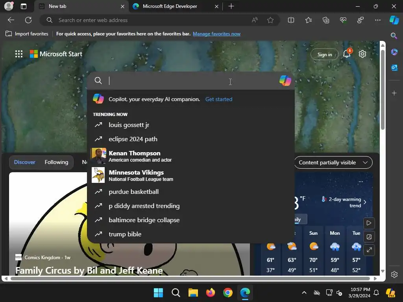The width and height of the screenshot is (403, 302).
Task: Click Get started Copilot link
Action: [219, 99]
